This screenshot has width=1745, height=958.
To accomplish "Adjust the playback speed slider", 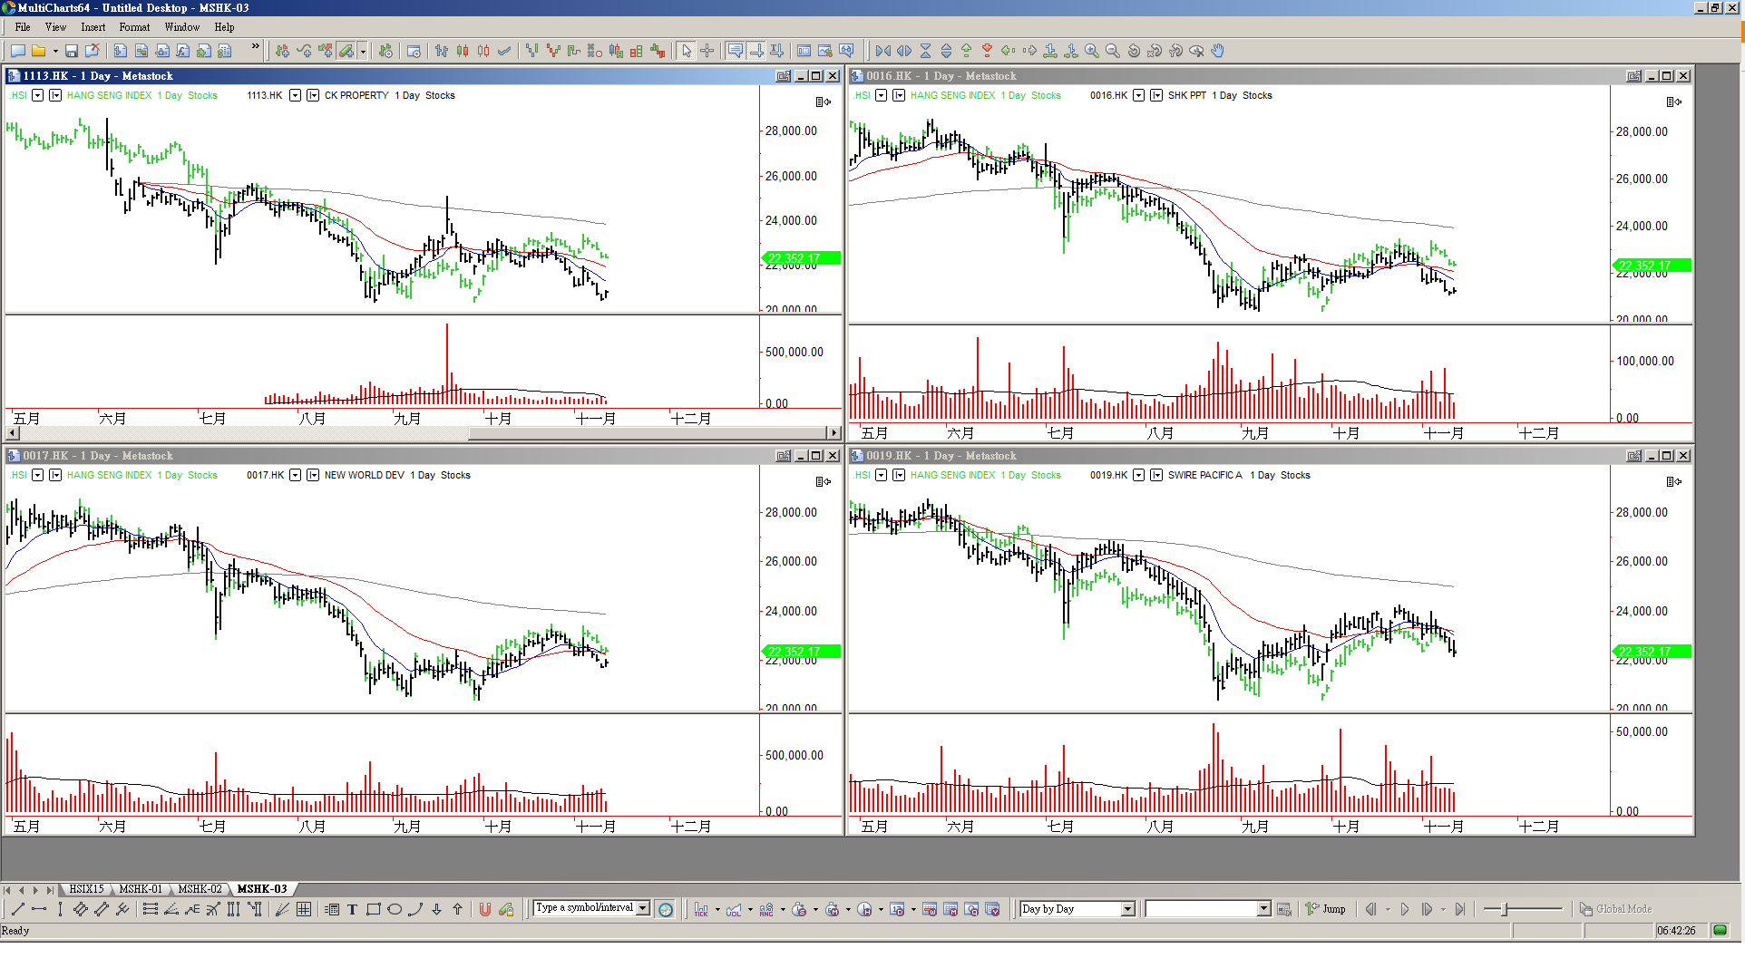I will tap(1505, 909).
